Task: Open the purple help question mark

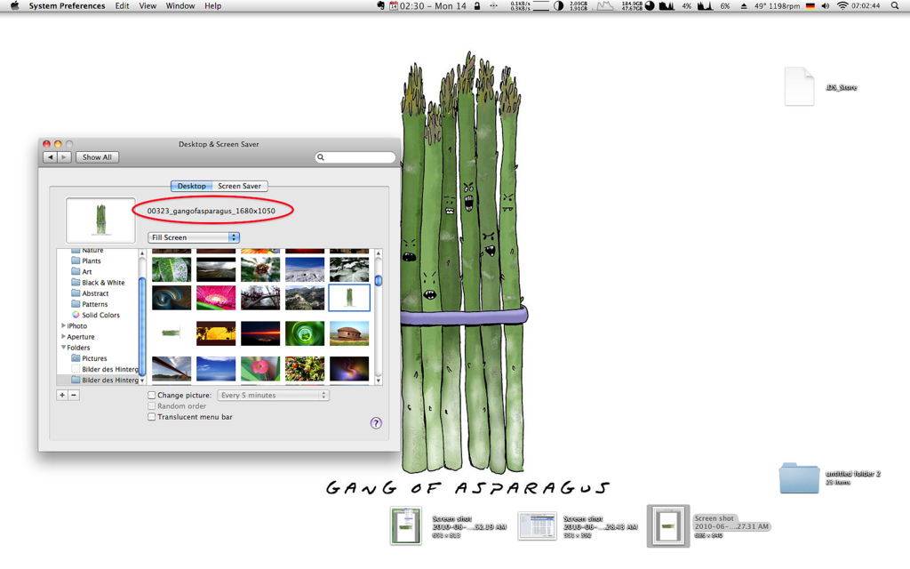Action: pyautogui.click(x=376, y=422)
